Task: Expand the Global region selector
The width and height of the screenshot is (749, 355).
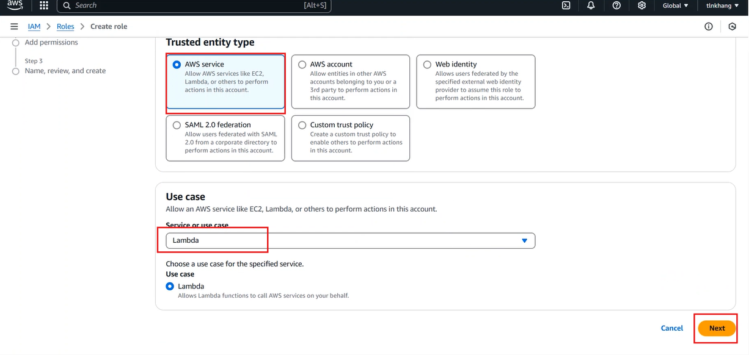Action: [675, 5]
